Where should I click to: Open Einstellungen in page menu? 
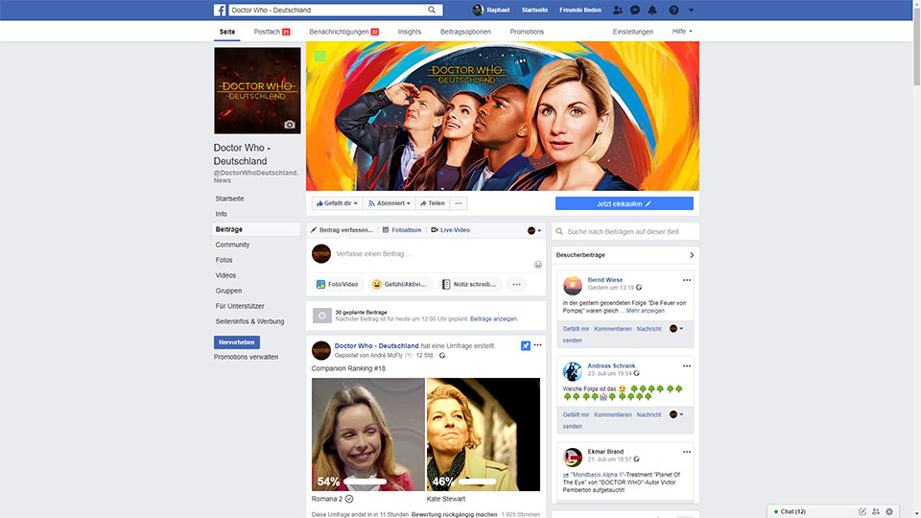coord(632,32)
